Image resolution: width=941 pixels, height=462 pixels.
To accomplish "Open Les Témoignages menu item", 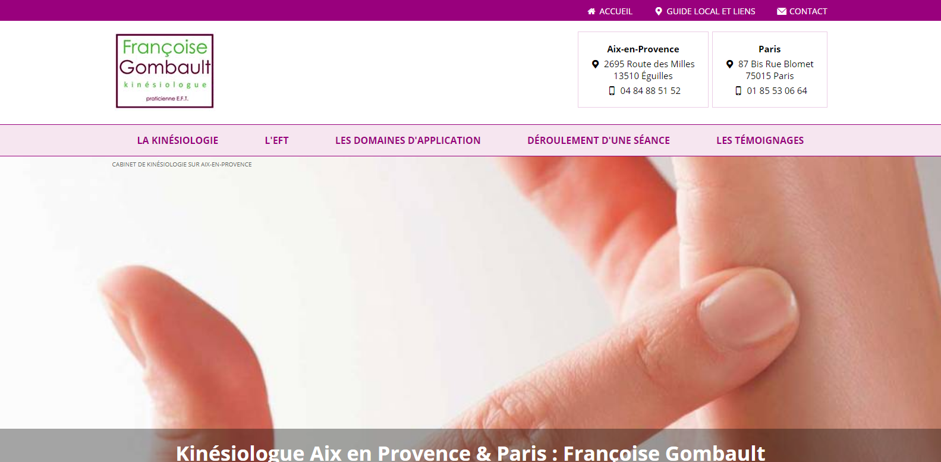I will tap(760, 140).
